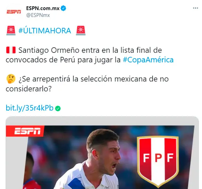202x189 pixels.
Task: Click the FPF shield crest
Action: point(158,161)
